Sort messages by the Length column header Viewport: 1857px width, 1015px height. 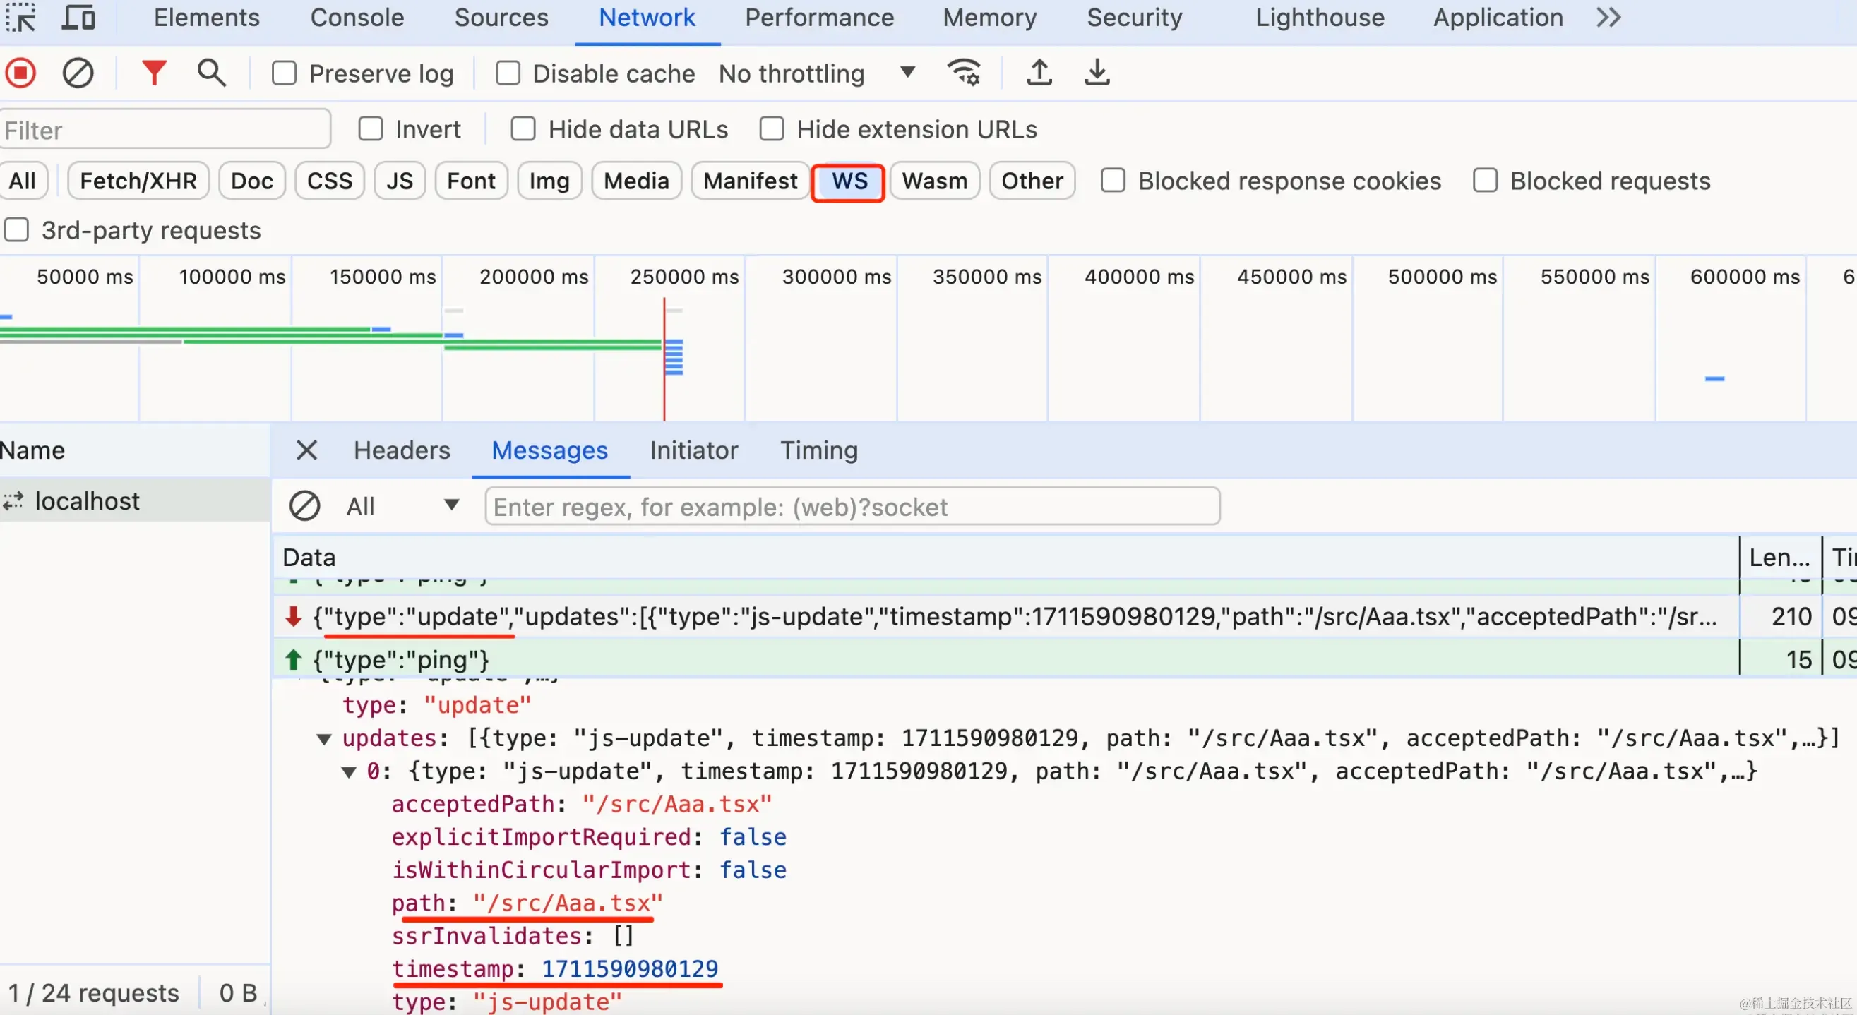[x=1780, y=557]
